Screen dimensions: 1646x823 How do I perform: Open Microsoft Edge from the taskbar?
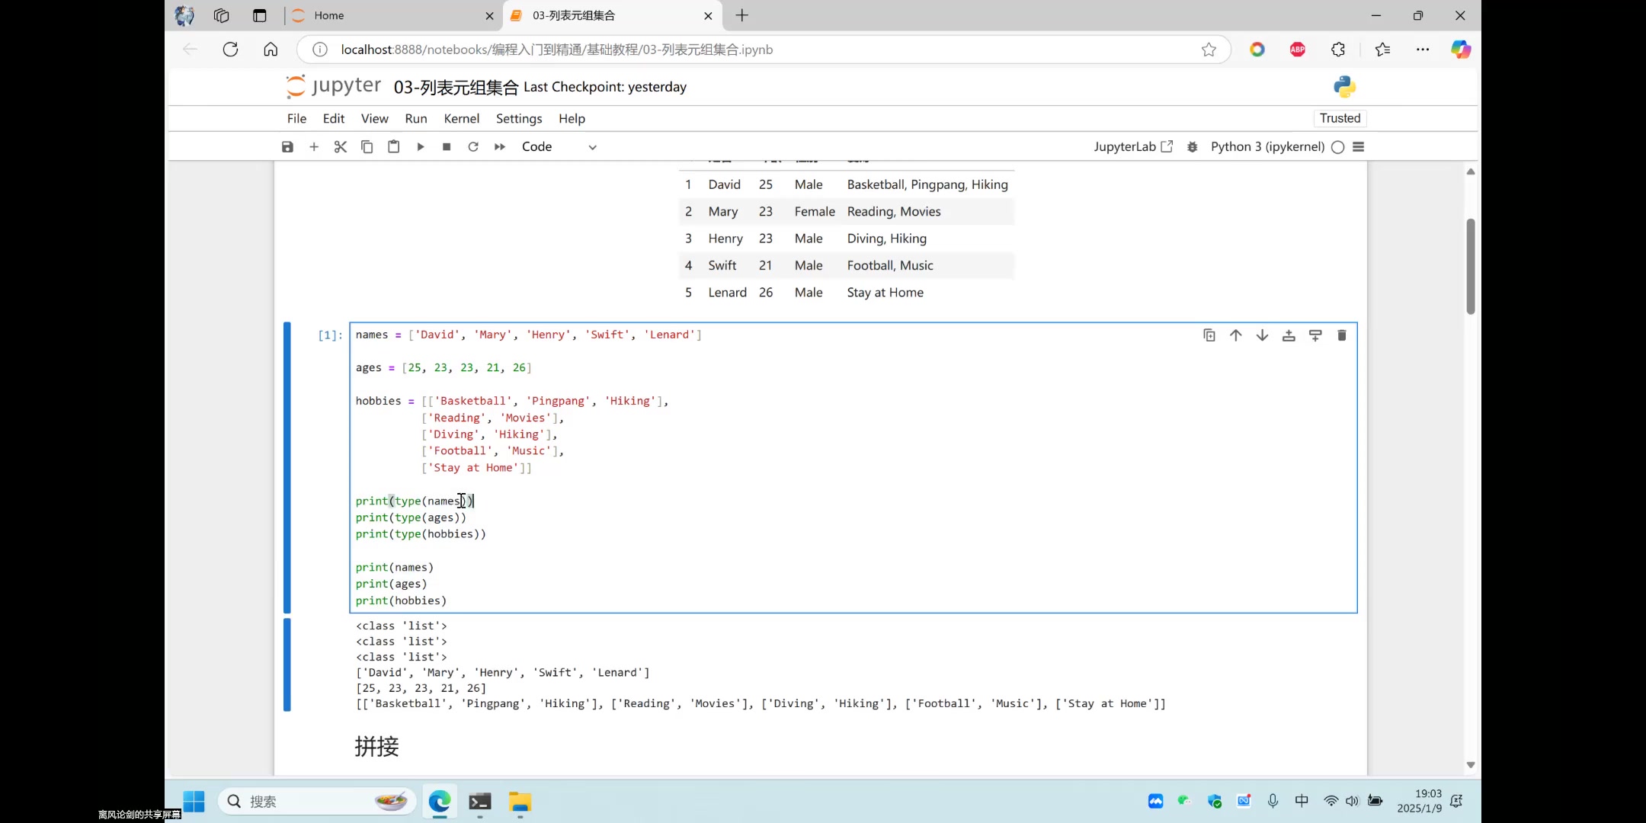click(440, 802)
